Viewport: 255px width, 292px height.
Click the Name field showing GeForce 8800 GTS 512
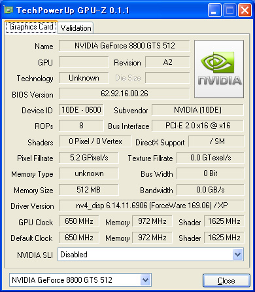tap(124, 46)
